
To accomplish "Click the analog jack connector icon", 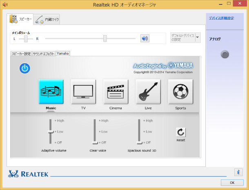I will 225,54.
